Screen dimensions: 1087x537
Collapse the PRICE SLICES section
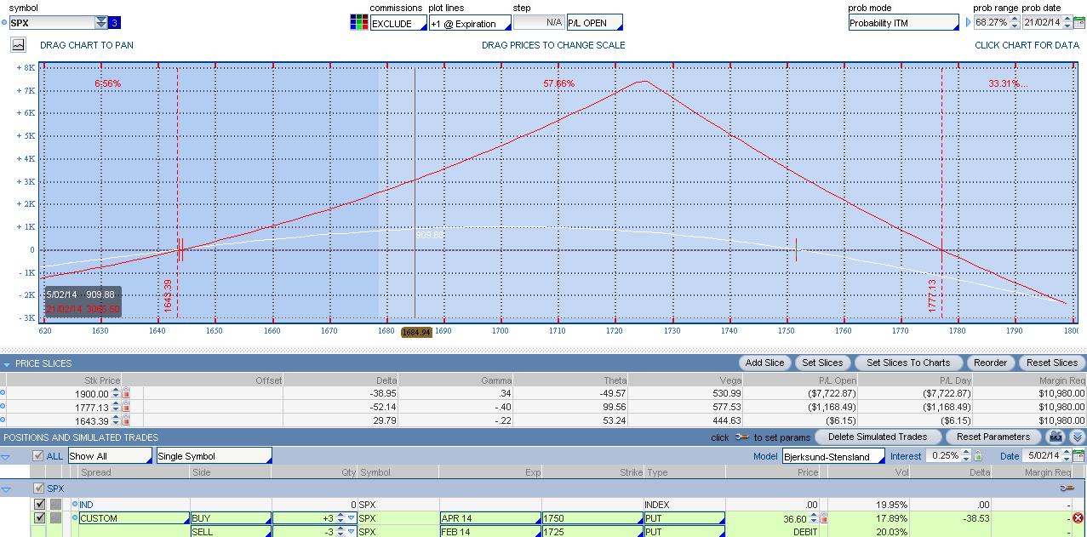click(7, 364)
